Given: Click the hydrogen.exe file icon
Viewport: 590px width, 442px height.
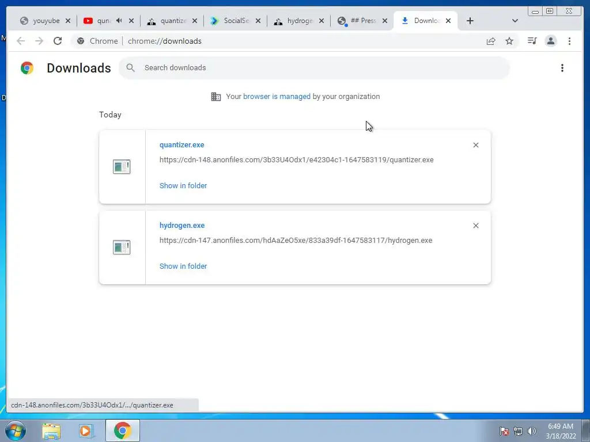Looking at the screenshot, I should pos(122,247).
